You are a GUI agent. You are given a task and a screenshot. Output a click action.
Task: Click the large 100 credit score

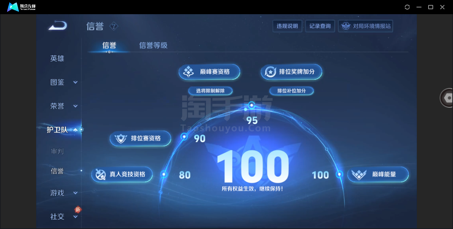click(252, 167)
